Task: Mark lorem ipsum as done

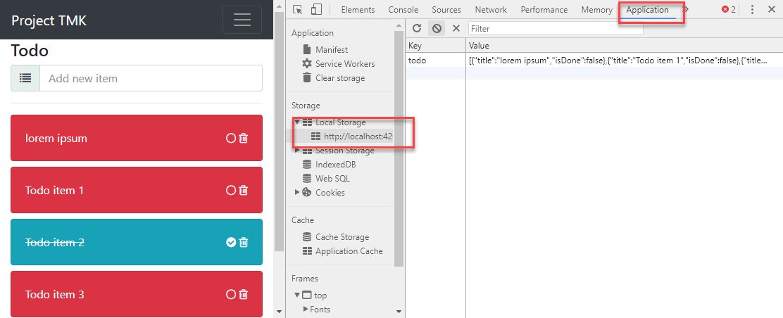Action: point(230,139)
